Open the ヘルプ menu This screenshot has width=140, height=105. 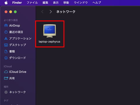[97, 3]
